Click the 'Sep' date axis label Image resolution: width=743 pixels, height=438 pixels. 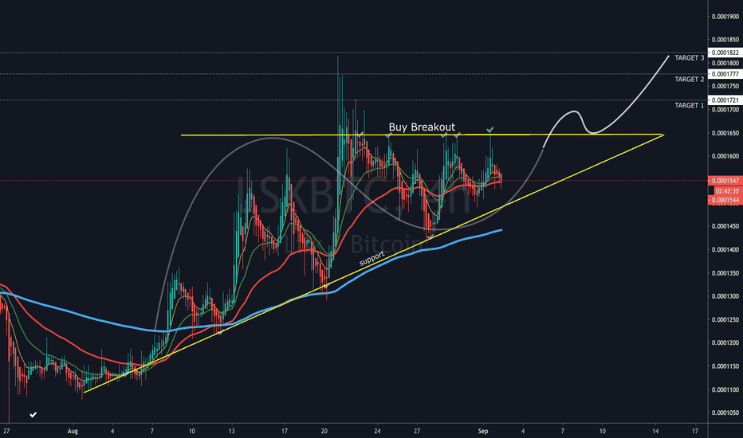click(483, 432)
